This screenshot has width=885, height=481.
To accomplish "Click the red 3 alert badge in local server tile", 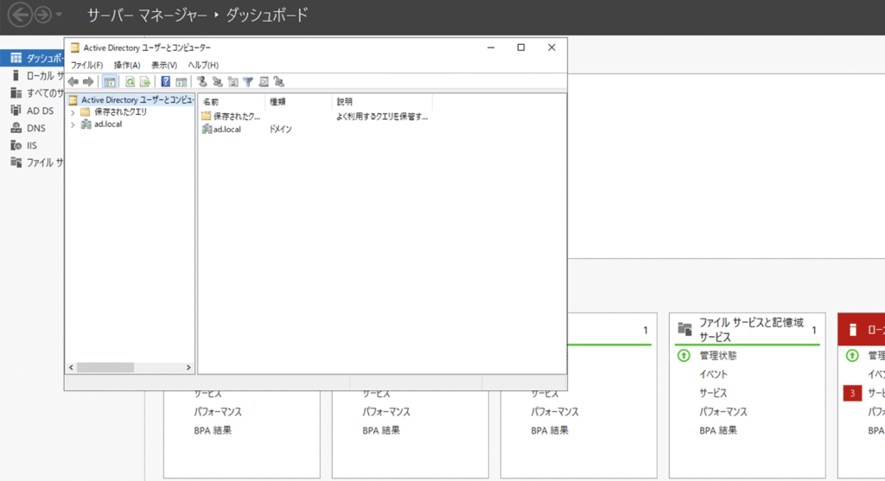I will [x=852, y=393].
